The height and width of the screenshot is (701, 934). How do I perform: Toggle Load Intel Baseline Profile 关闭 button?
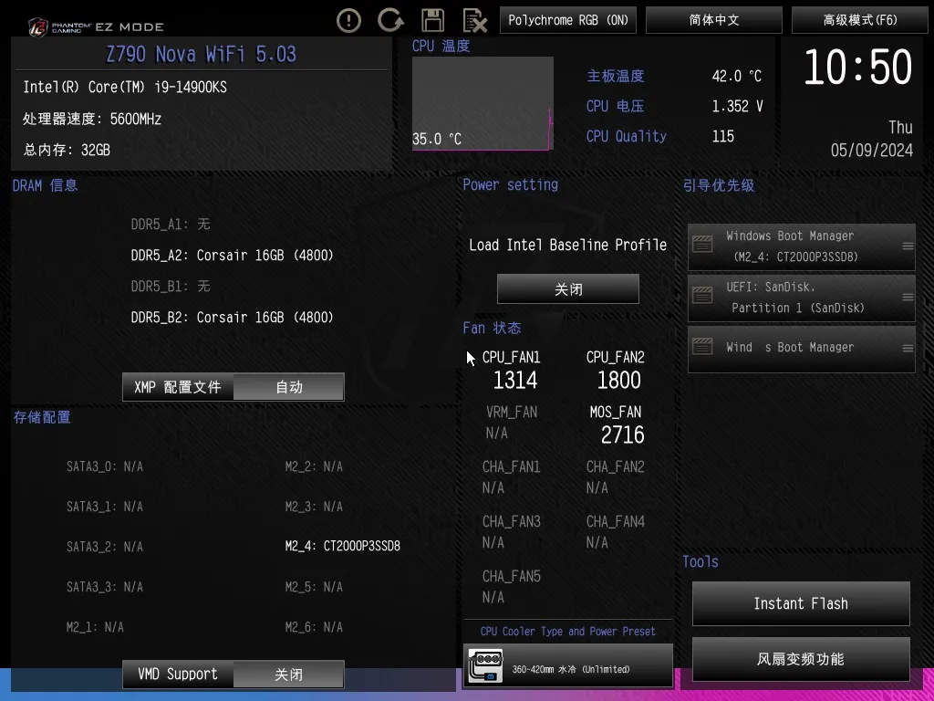[567, 289]
